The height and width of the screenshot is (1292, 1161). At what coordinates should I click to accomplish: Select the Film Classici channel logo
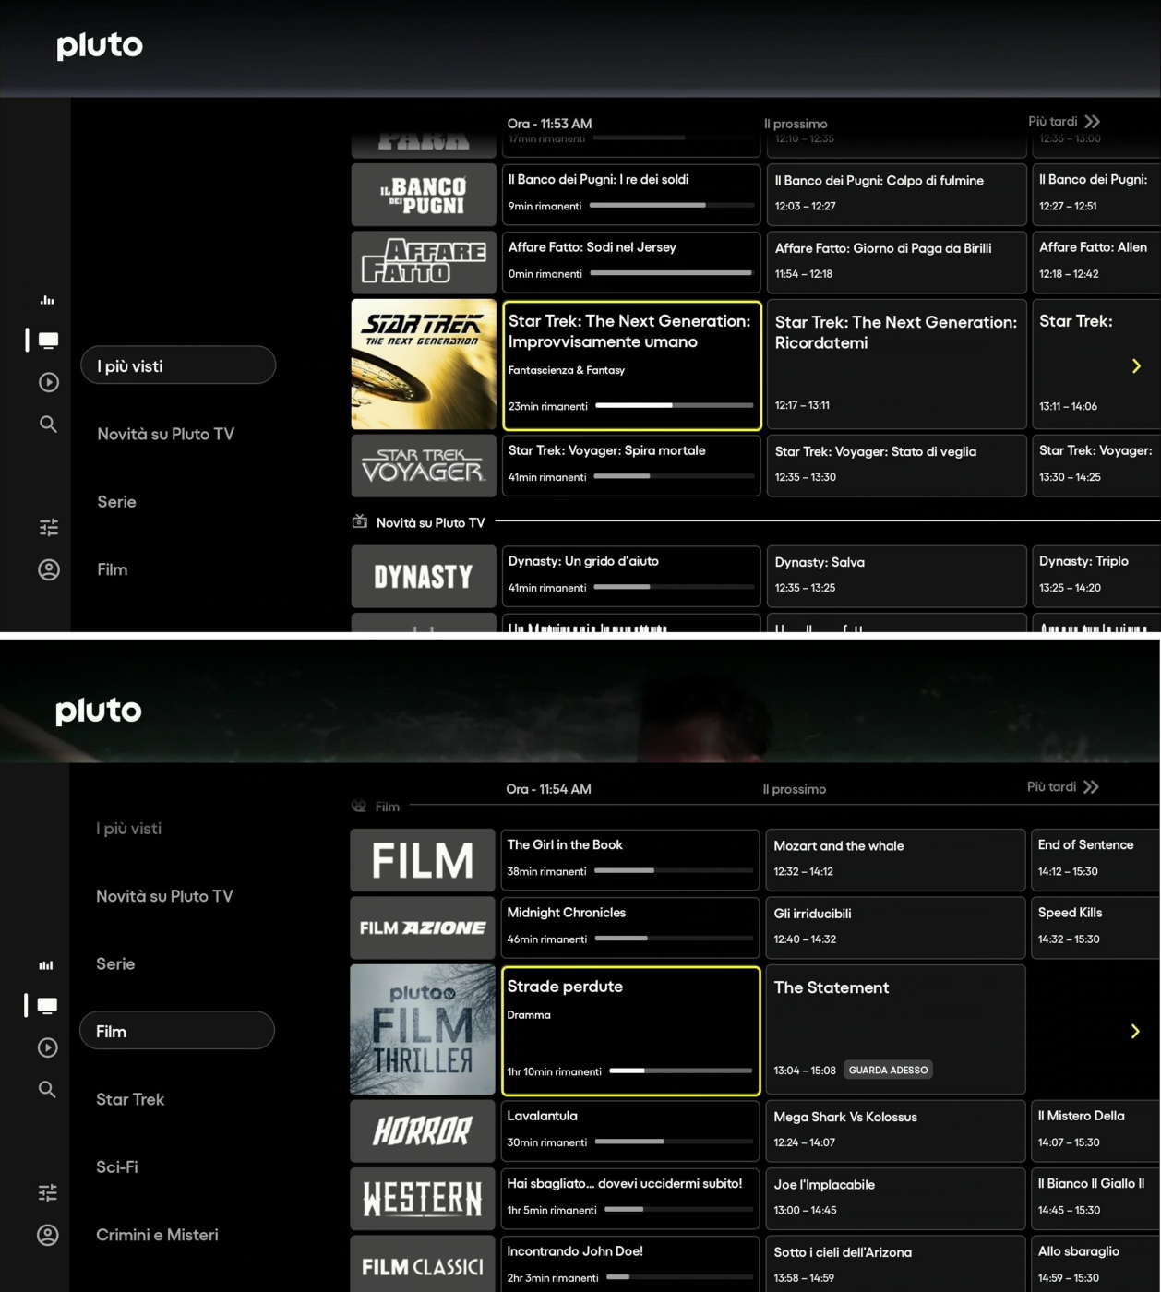point(423,1264)
